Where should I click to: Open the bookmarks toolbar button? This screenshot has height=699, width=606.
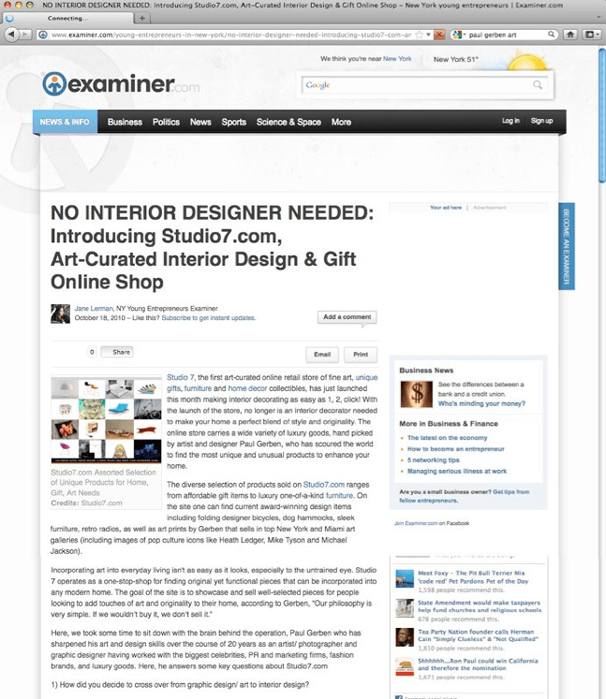click(590, 35)
